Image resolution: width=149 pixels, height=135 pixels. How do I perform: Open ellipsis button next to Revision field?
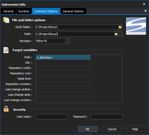pyautogui.click(x=67, y=41)
